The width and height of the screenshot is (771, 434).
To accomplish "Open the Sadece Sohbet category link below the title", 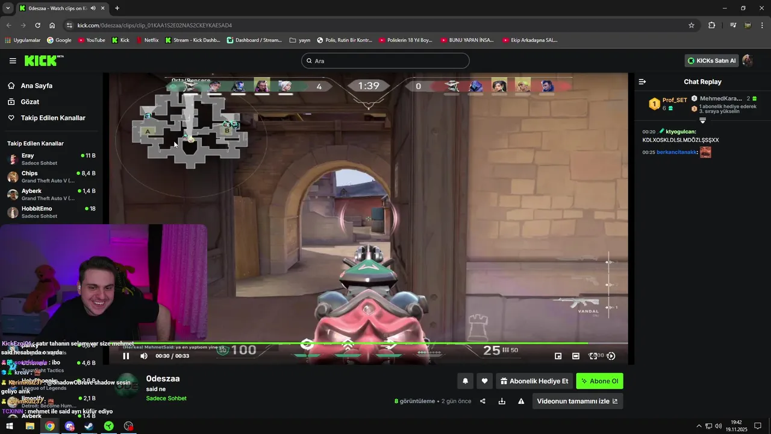I will pyautogui.click(x=166, y=398).
